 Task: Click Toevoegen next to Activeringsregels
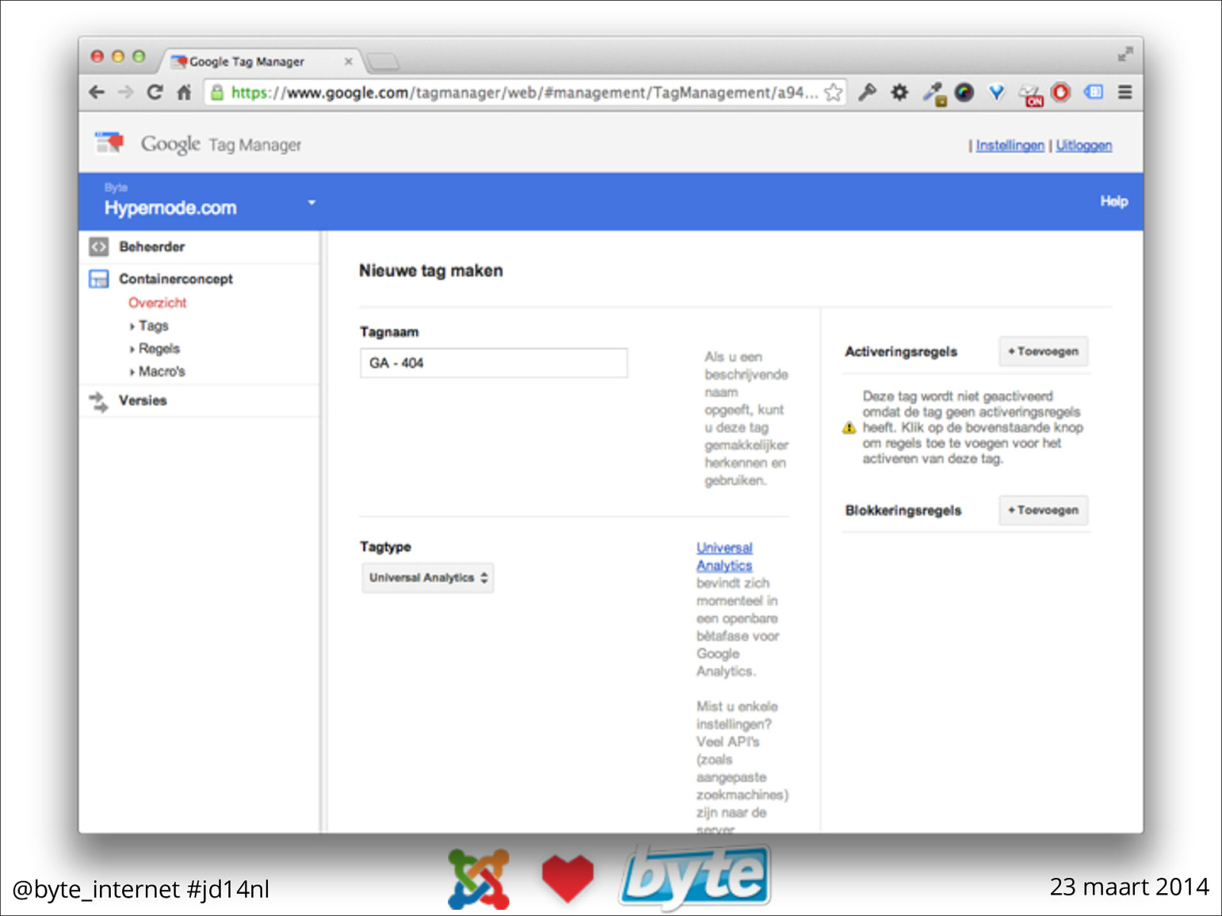coord(1043,351)
